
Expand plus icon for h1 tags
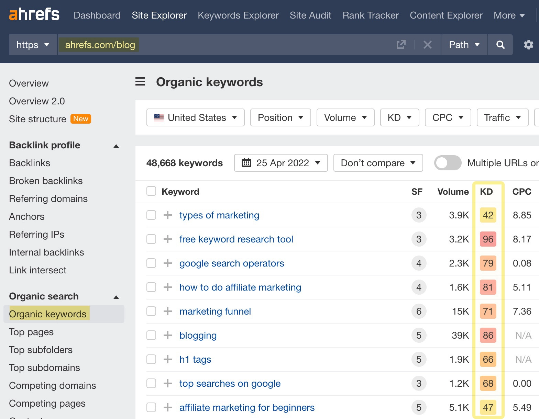tap(168, 359)
